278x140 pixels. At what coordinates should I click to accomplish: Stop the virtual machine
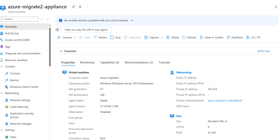115,37
